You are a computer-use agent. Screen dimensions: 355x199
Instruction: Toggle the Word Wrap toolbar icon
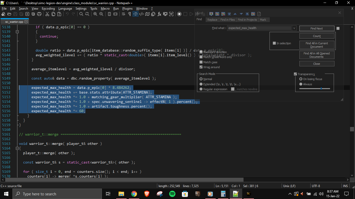coord(123,14)
